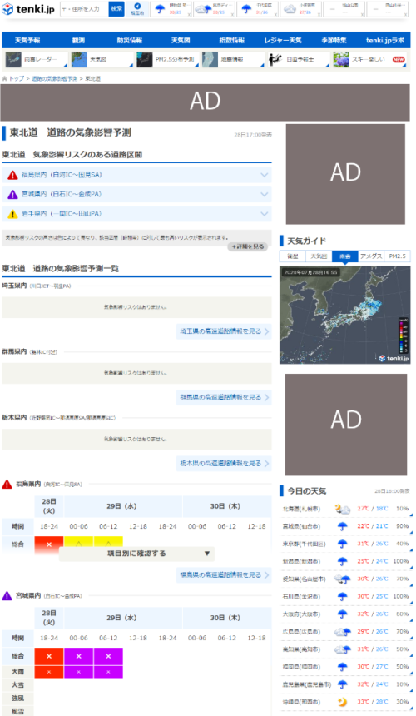This screenshot has height=716, width=416.
Task: Open 埼玉県の高速道路情報を見る link
Action: pyautogui.click(x=224, y=331)
